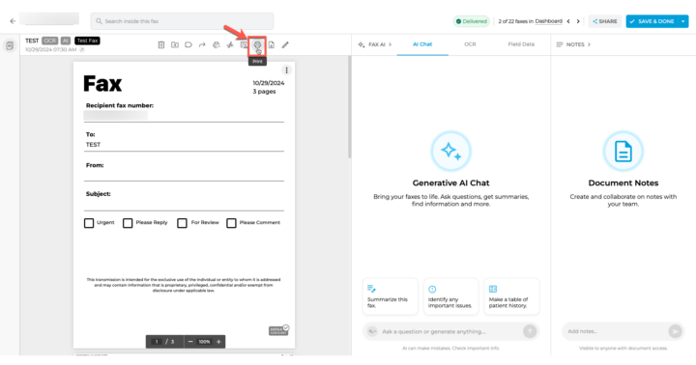The width and height of the screenshot is (696, 365).
Task: Check the Urgent checkbox
Action: coord(89,223)
